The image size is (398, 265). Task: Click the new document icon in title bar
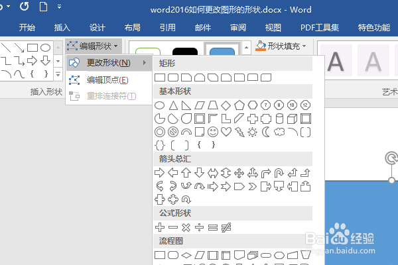(x=43, y=7)
